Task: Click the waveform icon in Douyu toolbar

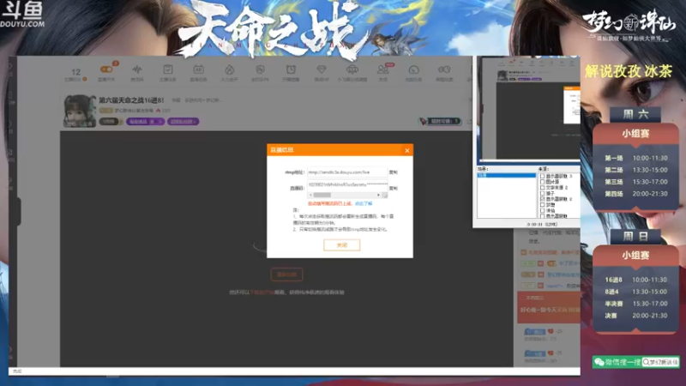Action: (x=137, y=69)
